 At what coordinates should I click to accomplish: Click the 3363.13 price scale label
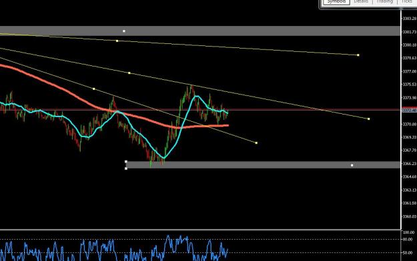pos(409,190)
